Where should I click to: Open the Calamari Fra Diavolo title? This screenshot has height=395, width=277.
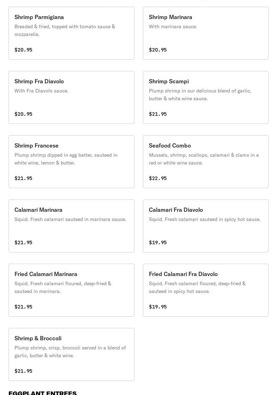(176, 210)
